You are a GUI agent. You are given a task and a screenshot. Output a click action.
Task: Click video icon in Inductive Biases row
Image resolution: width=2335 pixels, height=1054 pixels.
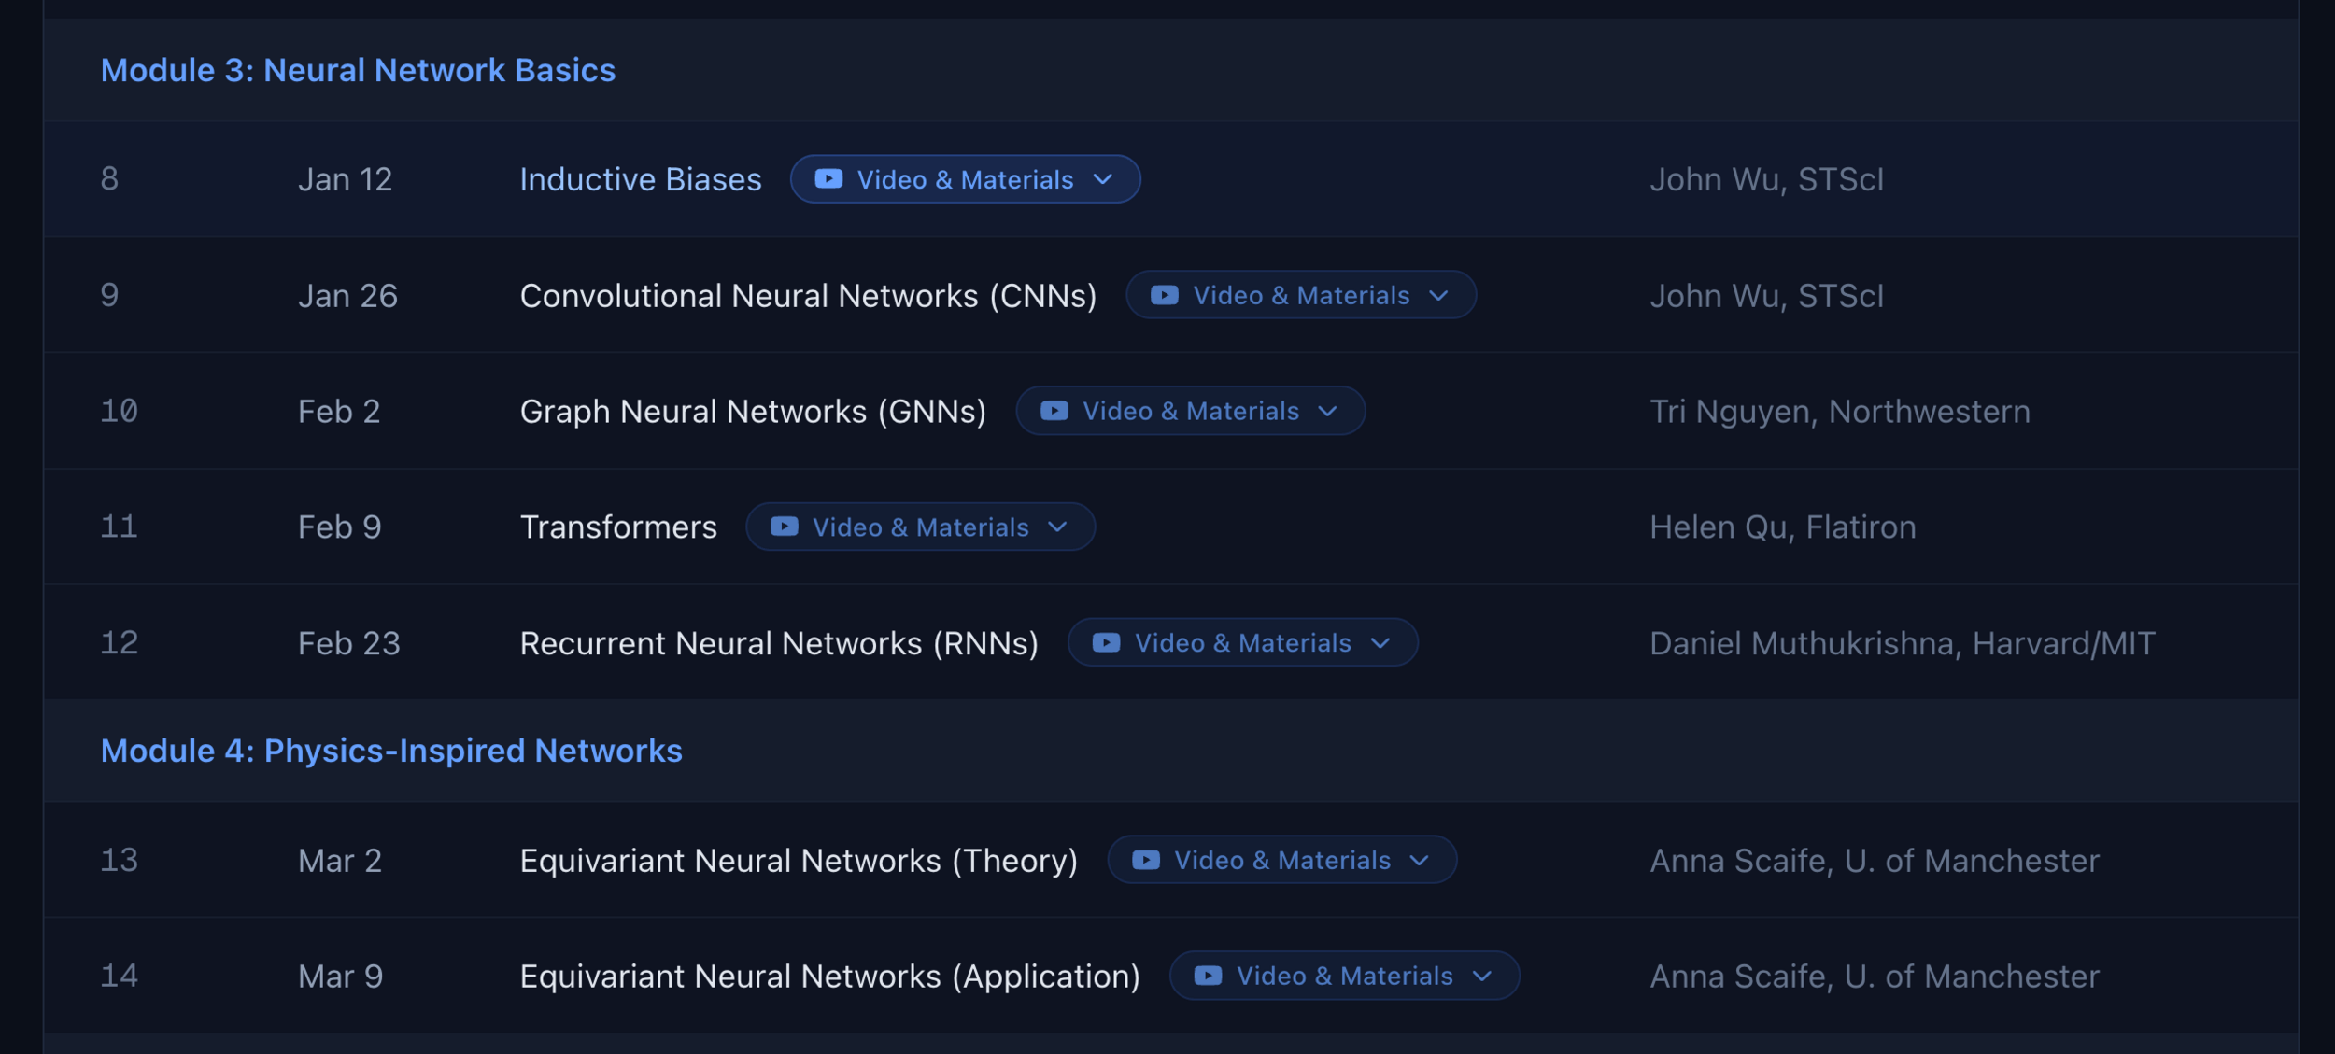[828, 179]
